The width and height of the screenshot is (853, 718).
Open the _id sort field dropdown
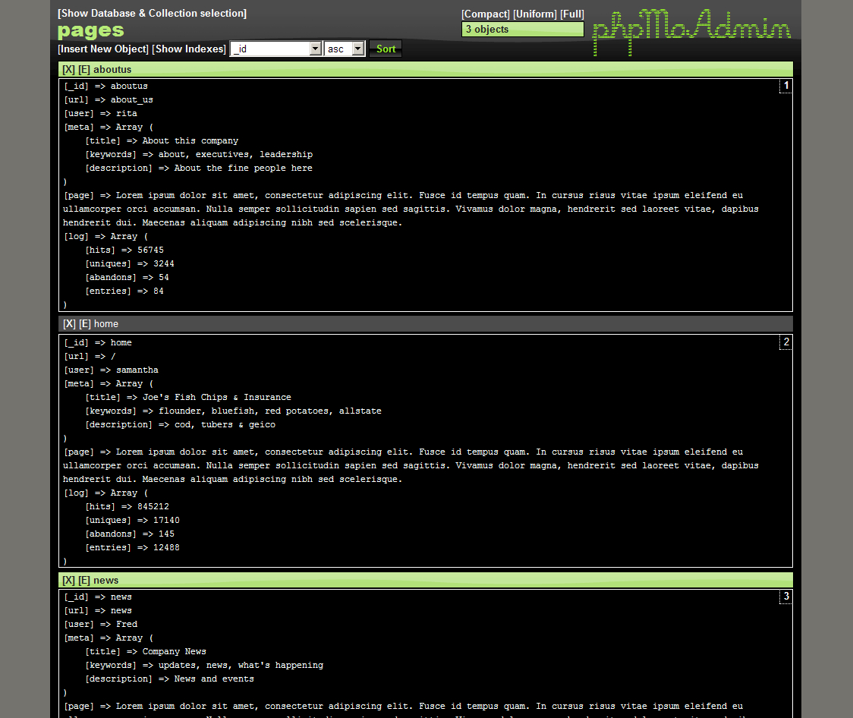pos(275,49)
